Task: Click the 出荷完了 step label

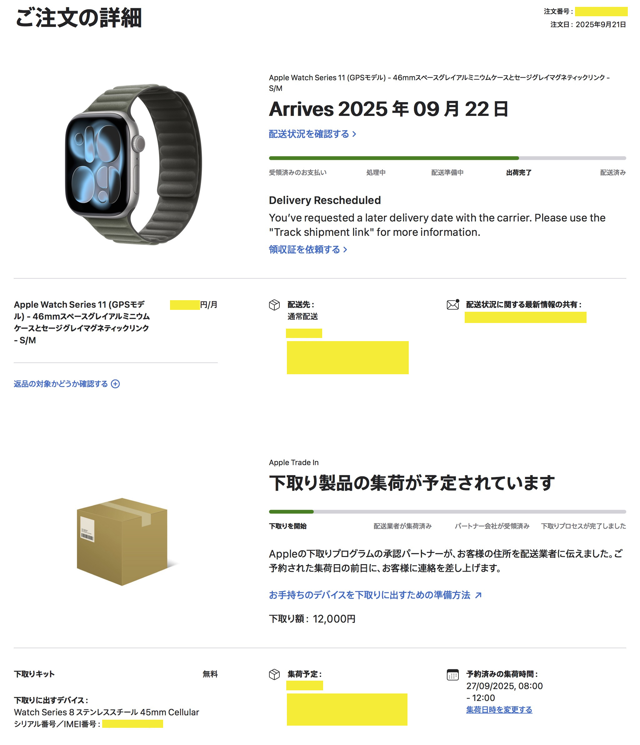Action: coord(519,173)
